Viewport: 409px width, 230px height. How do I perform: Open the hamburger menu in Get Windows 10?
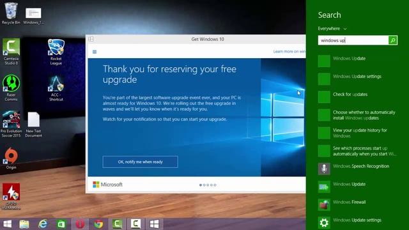click(x=95, y=52)
